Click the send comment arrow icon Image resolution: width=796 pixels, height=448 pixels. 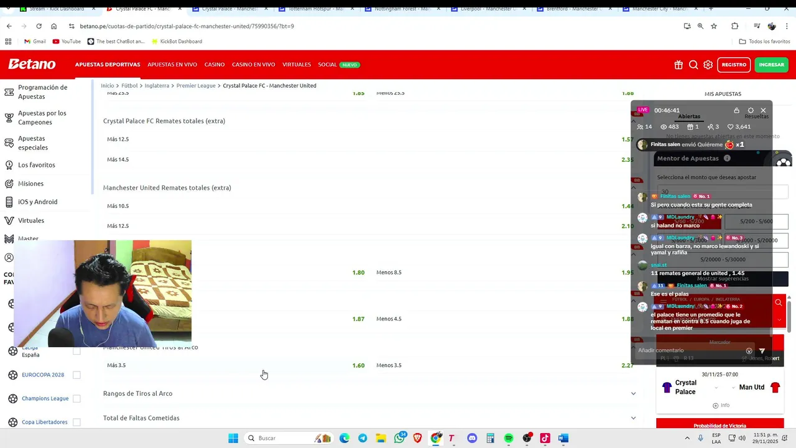(x=762, y=351)
